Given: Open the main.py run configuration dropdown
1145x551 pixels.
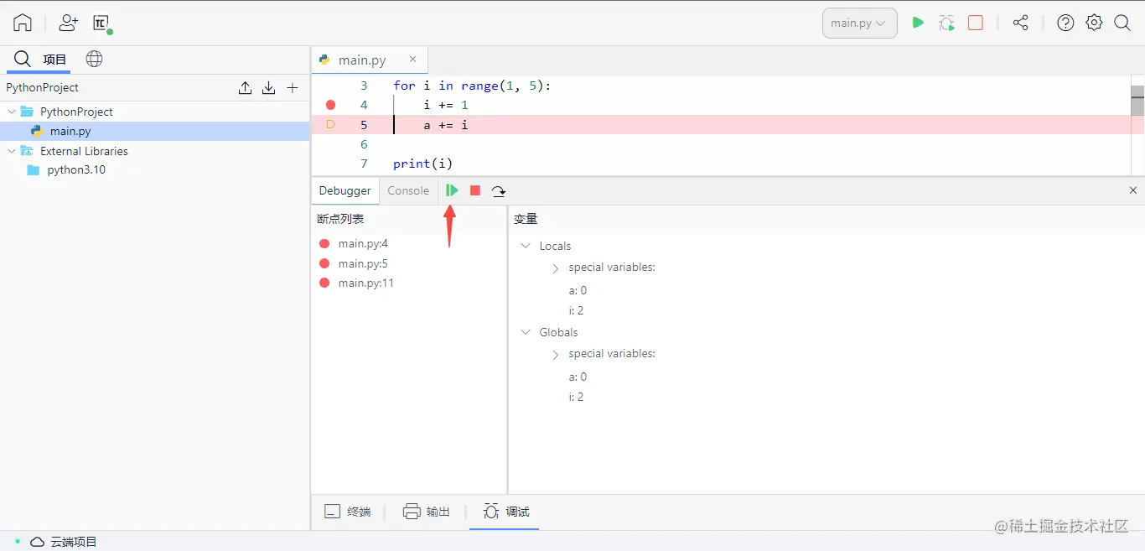Looking at the screenshot, I should tap(860, 23).
